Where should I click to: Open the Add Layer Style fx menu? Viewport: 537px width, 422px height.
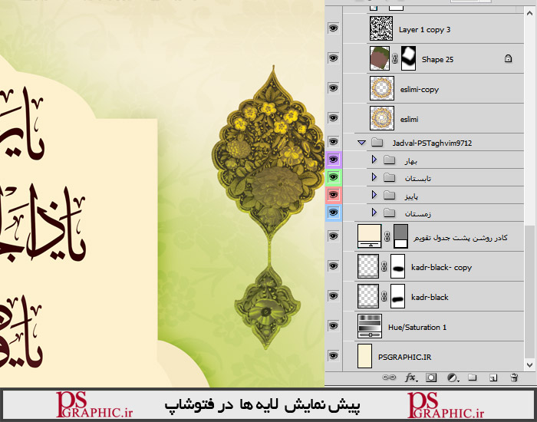410,377
